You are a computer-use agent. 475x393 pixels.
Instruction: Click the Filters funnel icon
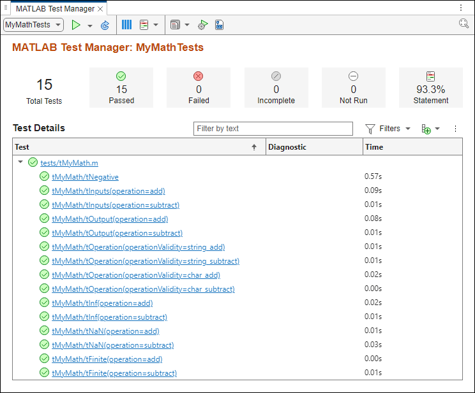[370, 129]
